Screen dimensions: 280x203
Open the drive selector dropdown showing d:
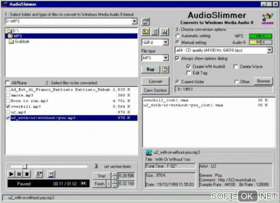166,43
